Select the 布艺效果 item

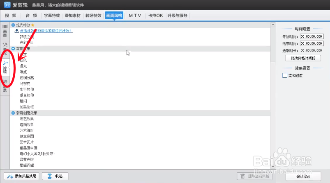27,119
